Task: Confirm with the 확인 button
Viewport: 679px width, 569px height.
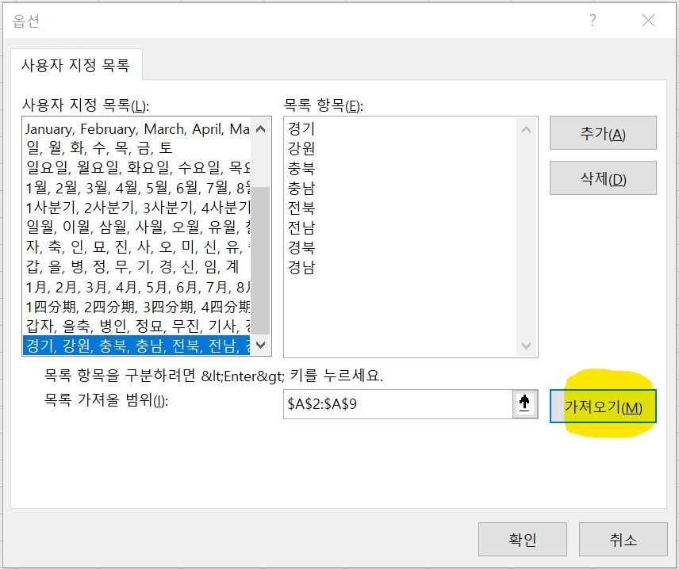Action: 521,539
